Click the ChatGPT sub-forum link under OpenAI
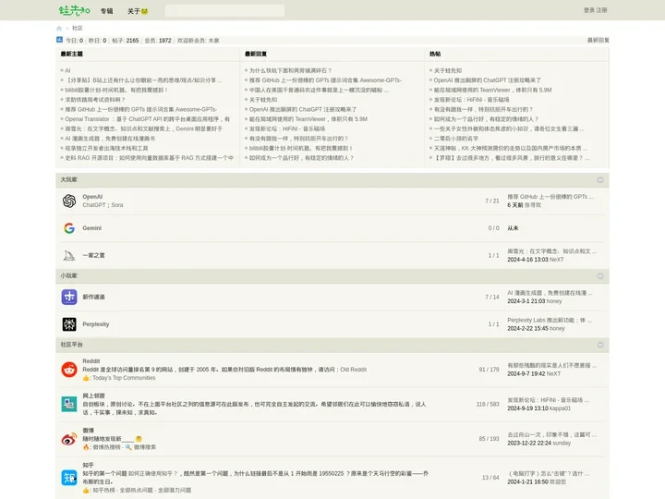The height and width of the screenshot is (499, 665). [x=94, y=205]
